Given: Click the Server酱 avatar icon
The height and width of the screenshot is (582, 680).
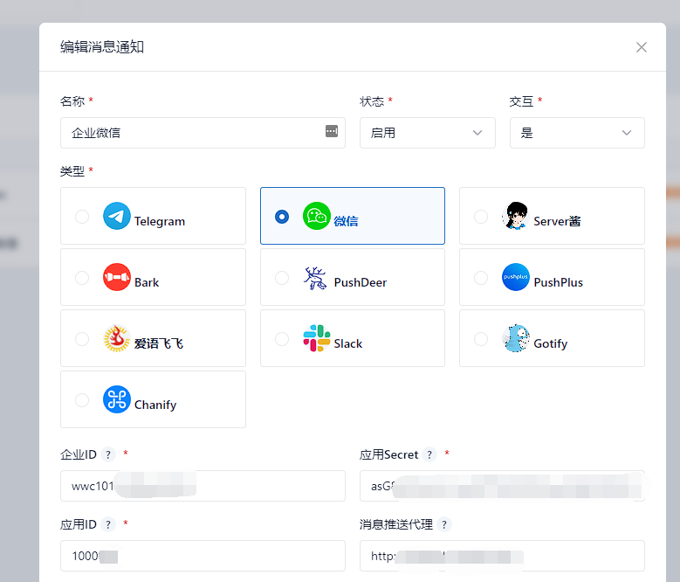Looking at the screenshot, I should tap(516, 216).
